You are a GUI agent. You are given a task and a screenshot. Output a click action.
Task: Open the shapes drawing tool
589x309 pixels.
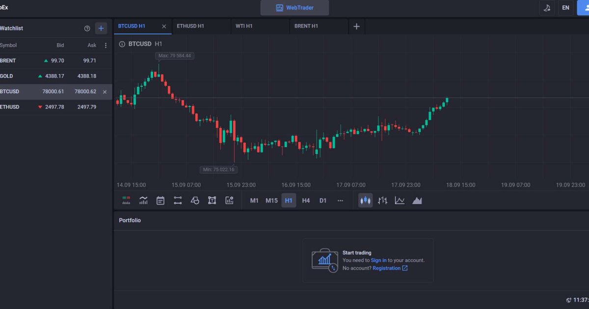point(195,200)
